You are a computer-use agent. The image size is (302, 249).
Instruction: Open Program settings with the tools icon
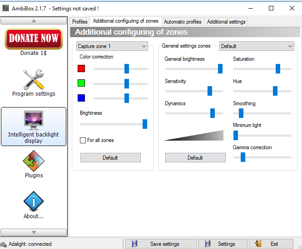[x=34, y=79]
